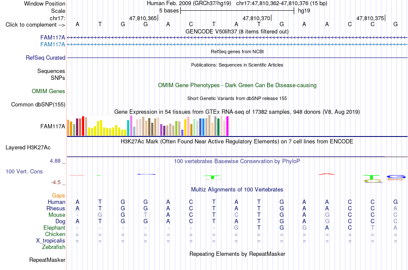Click the cyan bar in GTEx expression chart
Screen dimensions: 408x270
pos(128,128)
